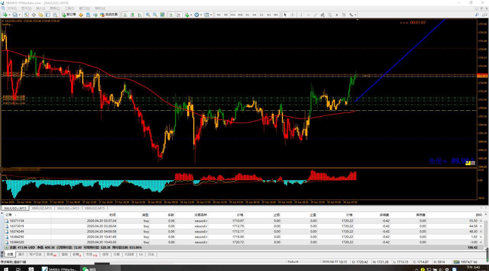Image resolution: width=489 pixels, height=271 pixels.
Task: Click the search magnifier icon at top right
Action: click(x=477, y=15)
